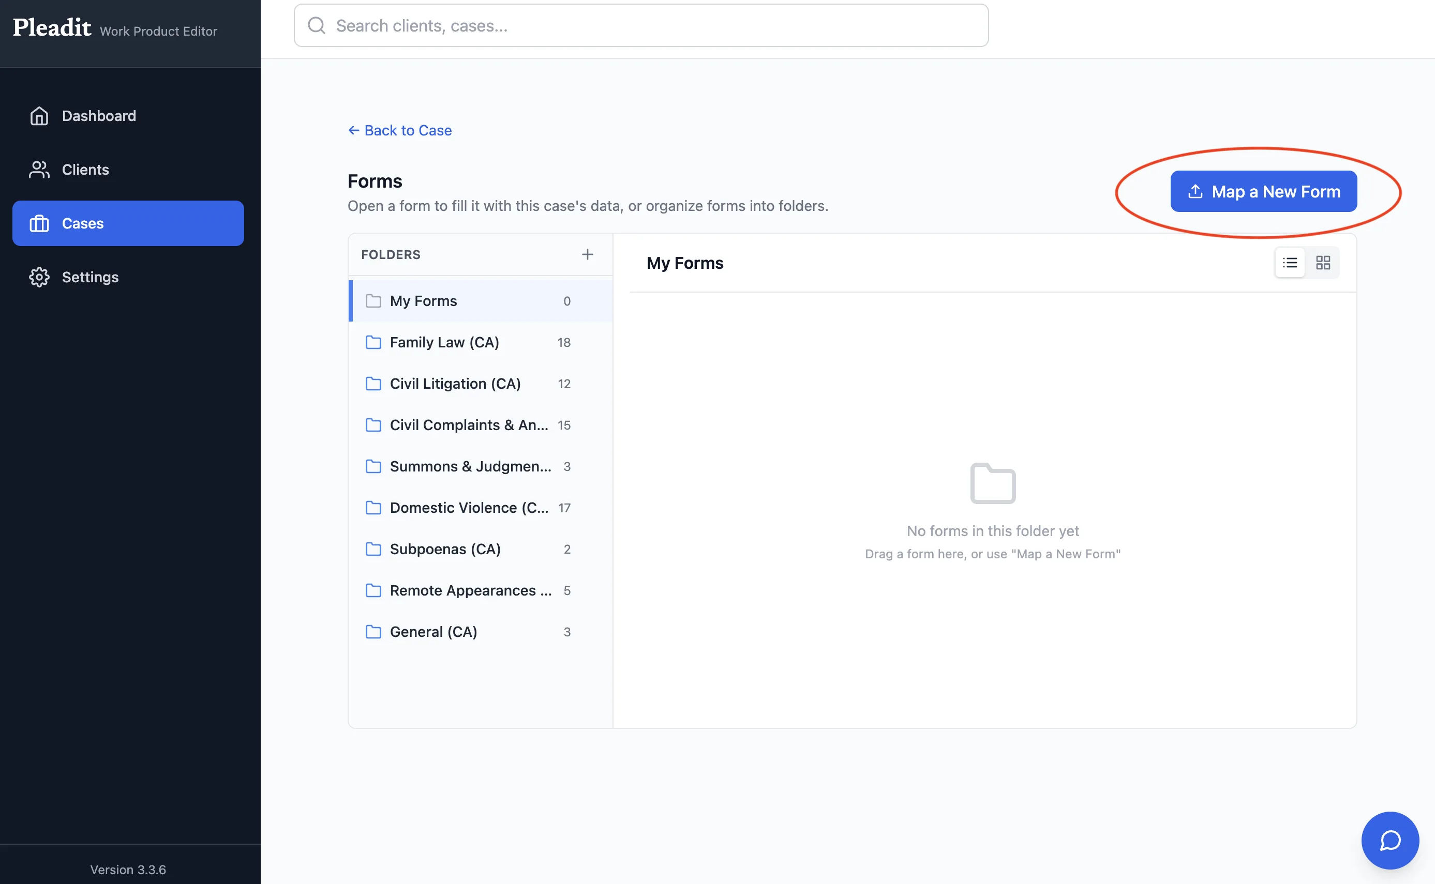Switch to grid view layout

[1323, 263]
